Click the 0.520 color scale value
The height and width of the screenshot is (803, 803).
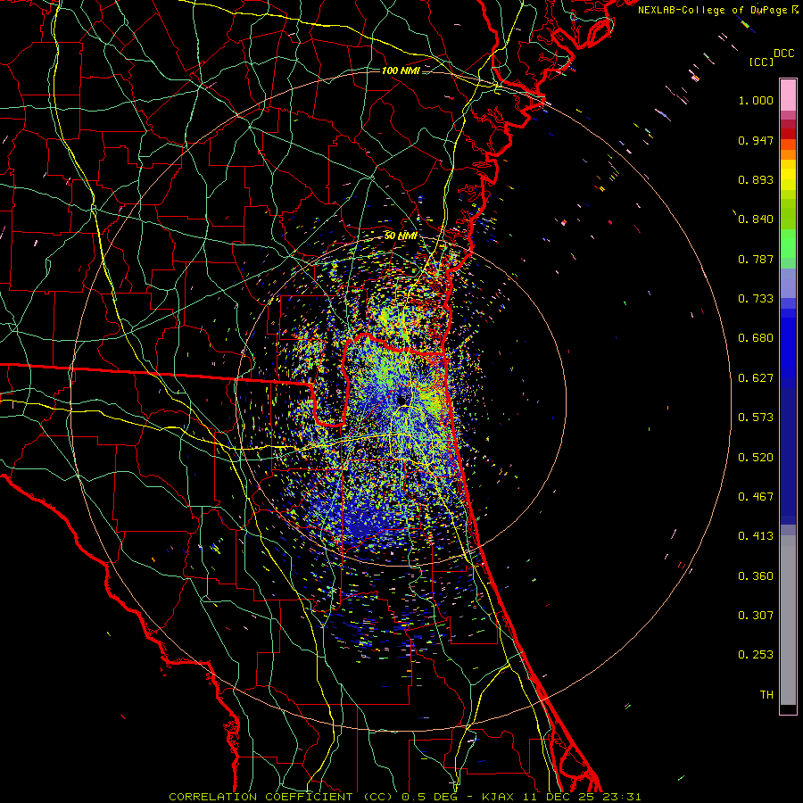[756, 458]
